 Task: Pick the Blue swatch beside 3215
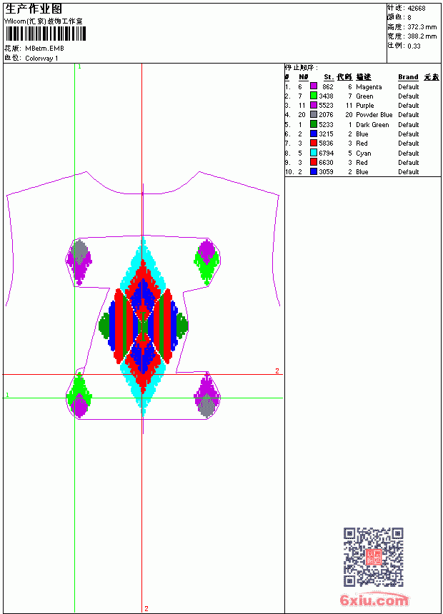(x=314, y=134)
